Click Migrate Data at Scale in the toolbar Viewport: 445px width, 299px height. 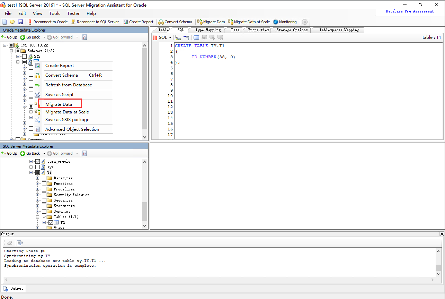coord(249,22)
